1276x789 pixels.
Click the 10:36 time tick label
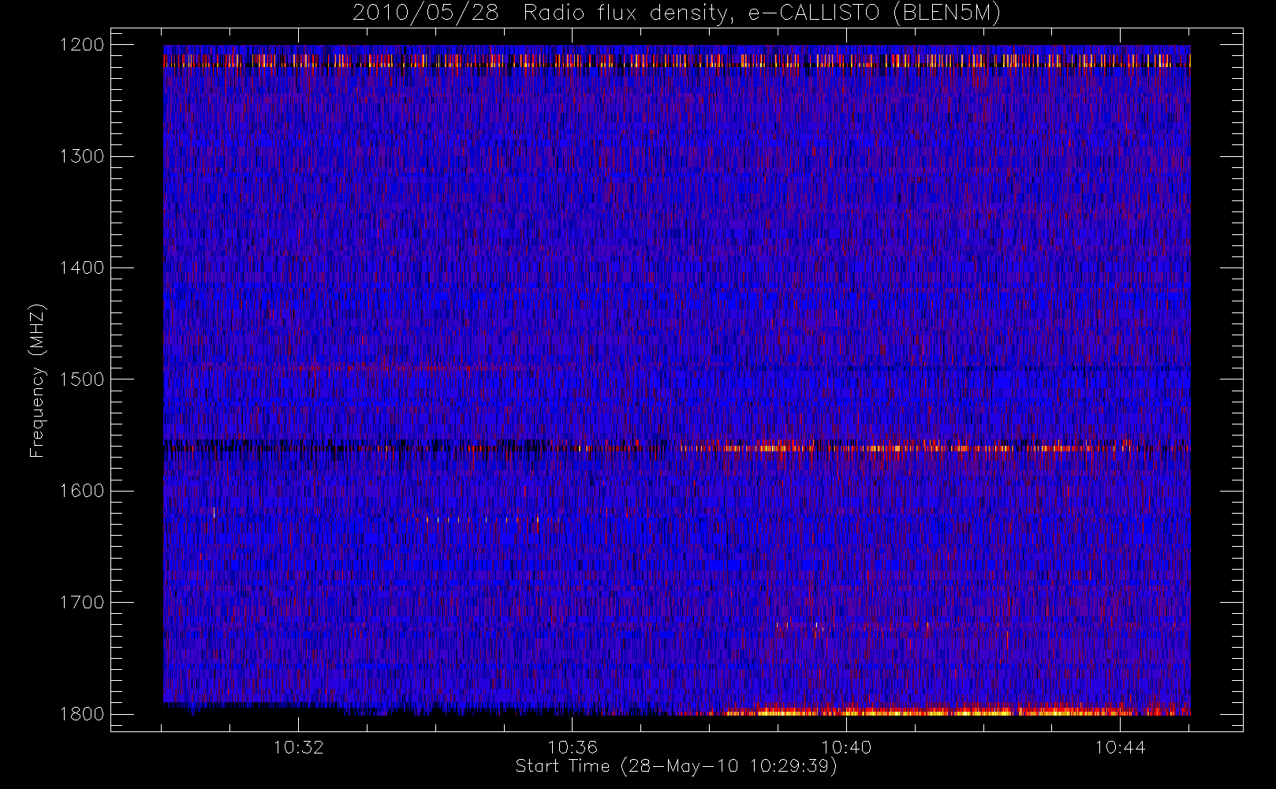click(573, 747)
